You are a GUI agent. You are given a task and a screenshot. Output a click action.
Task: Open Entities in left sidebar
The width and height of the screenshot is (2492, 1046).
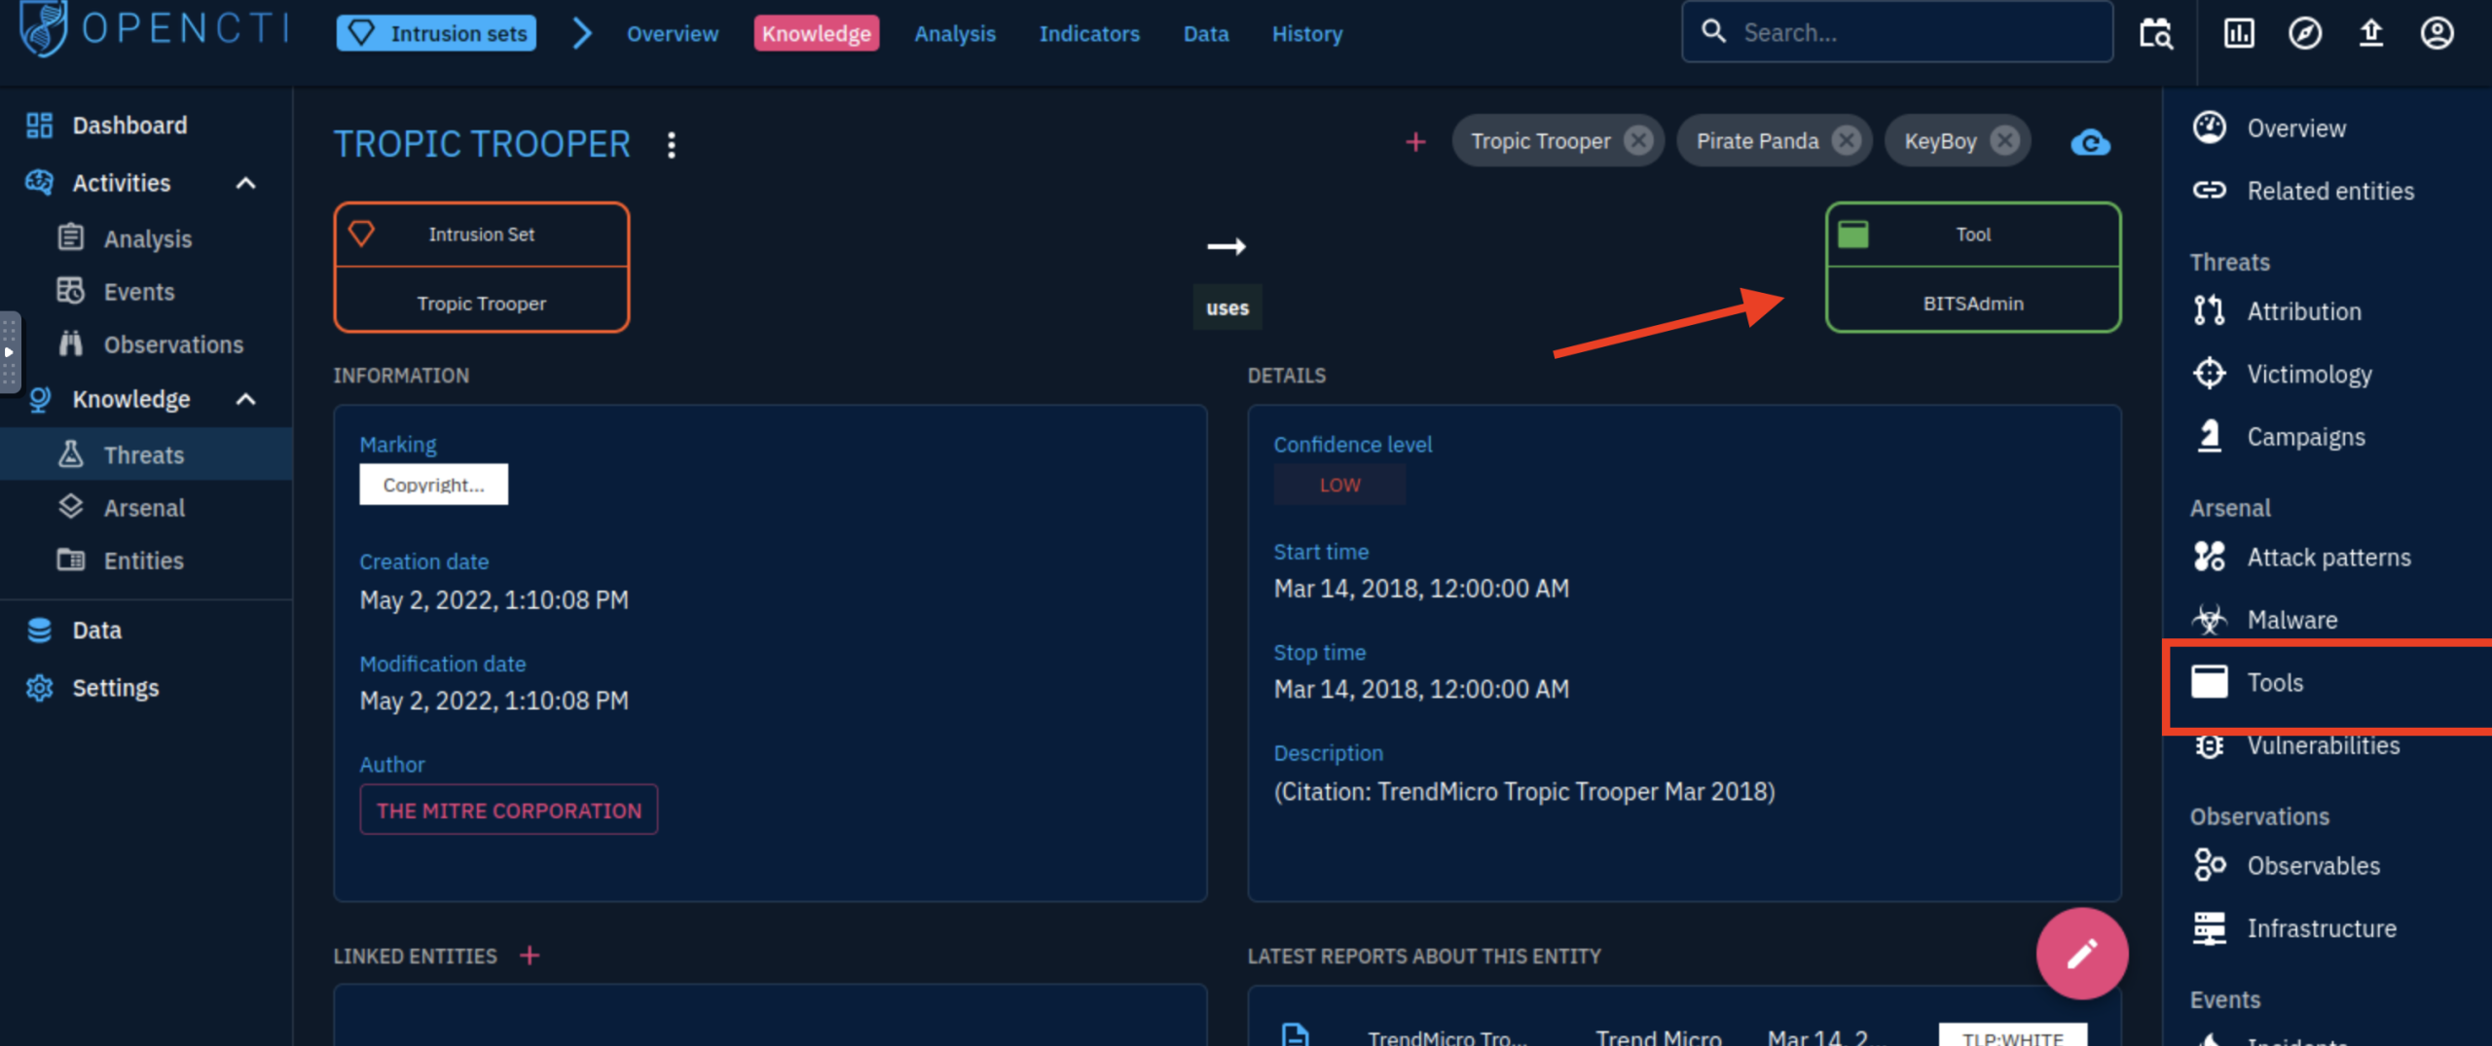pyautogui.click(x=144, y=560)
